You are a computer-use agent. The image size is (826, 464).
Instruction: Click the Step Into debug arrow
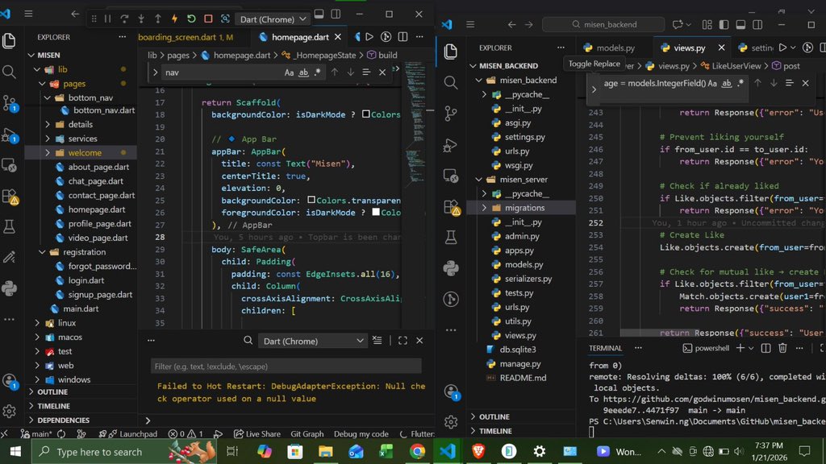[141, 19]
